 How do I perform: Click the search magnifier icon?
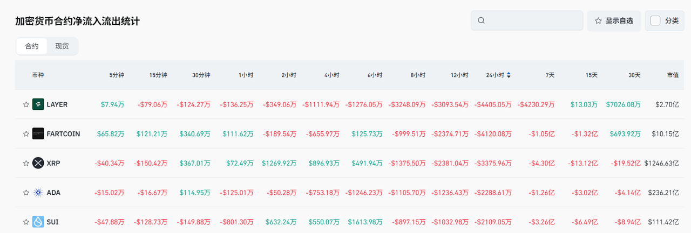[482, 20]
